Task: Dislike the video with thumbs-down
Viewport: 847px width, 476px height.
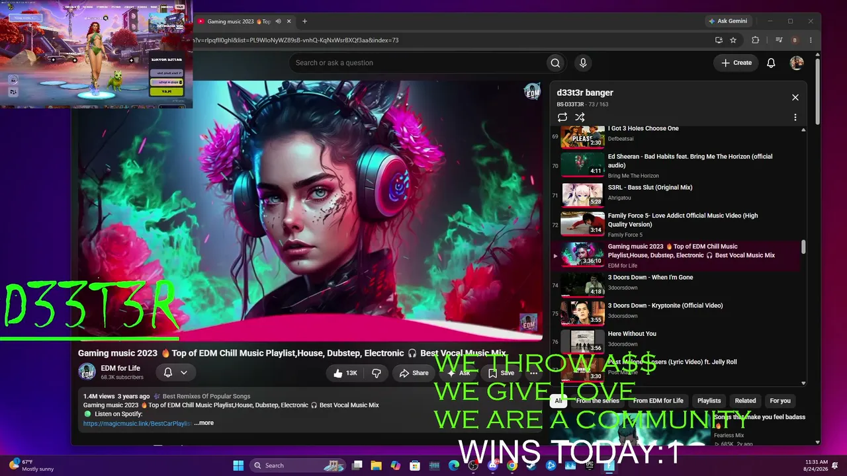Action: (376, 373)
